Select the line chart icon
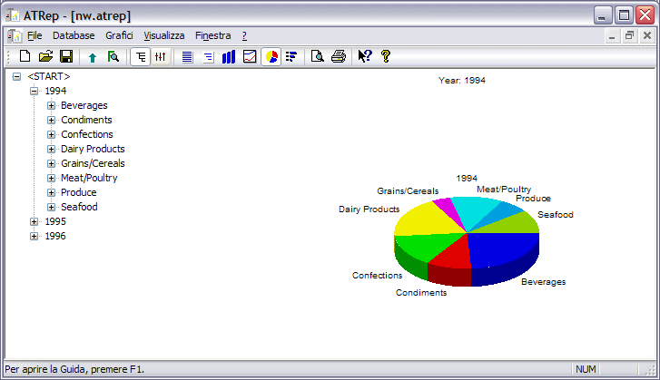Viewport: 660px width, 380px height. click(x=250, y=57)
